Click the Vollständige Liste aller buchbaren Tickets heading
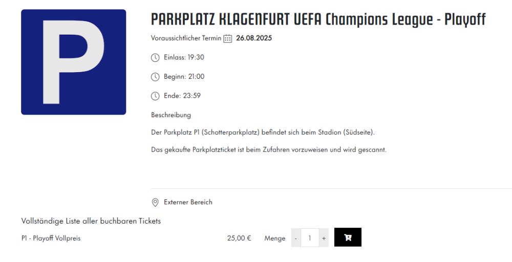 pyautogui.click(x=91, y=221)
